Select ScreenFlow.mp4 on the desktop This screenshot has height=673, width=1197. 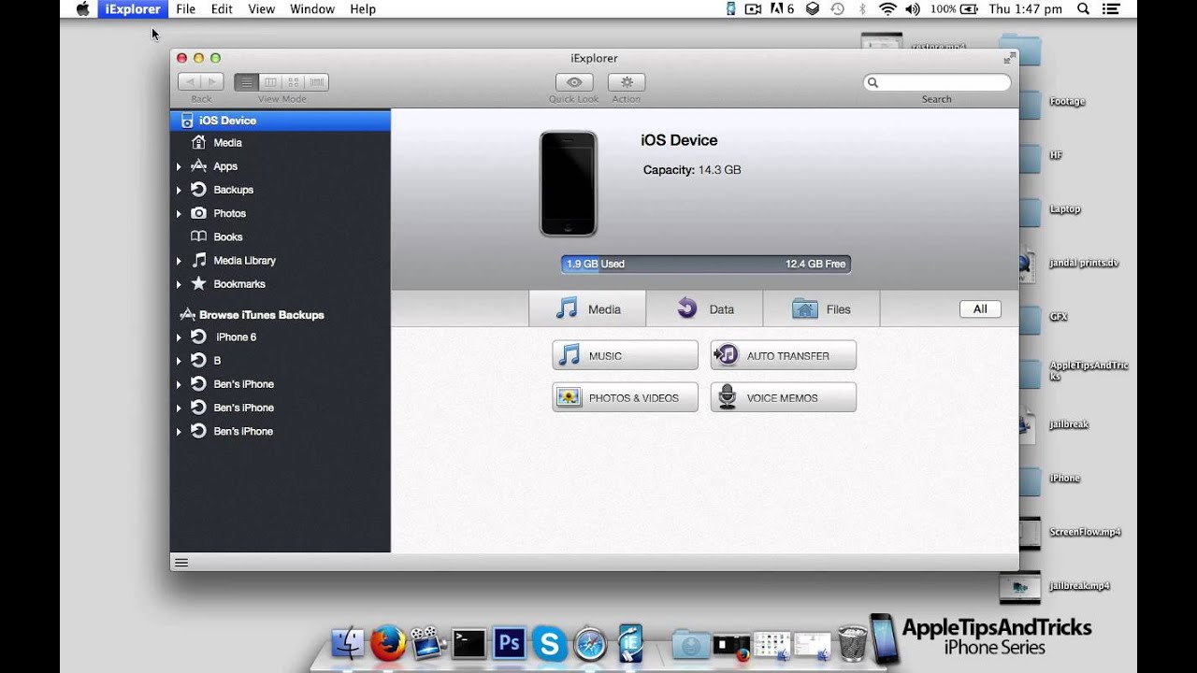[1086, 532]
